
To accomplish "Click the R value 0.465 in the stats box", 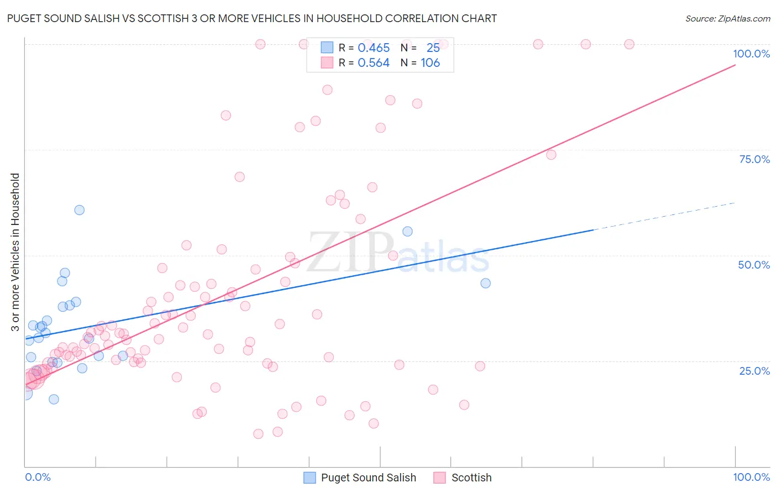I will pyautogui.click(x=374, y=48).
